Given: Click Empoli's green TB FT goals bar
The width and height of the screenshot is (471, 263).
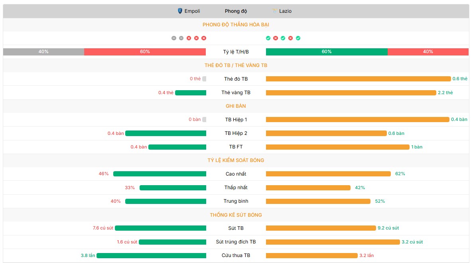Looking at the screenshot, I should click(177, 147).
